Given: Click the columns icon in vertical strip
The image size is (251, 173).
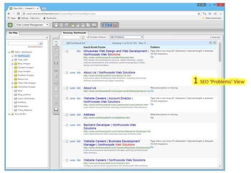Looking at the screenshot, I should [56, 63].
